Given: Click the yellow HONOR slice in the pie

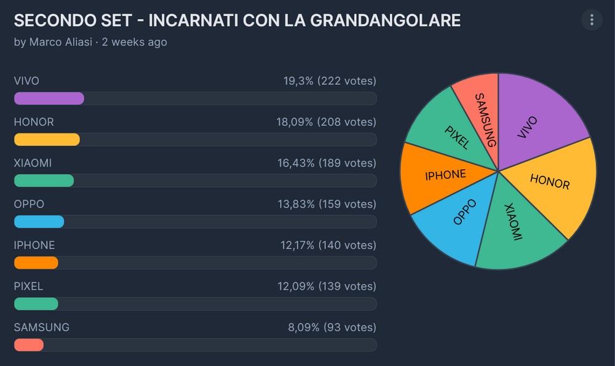Looking at the screenshot, I should click(x=553, y=185).
